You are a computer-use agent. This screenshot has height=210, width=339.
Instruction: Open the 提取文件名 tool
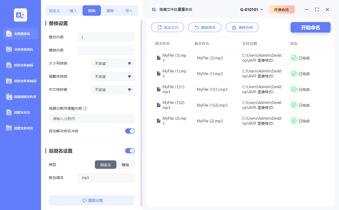pos(20,112)
